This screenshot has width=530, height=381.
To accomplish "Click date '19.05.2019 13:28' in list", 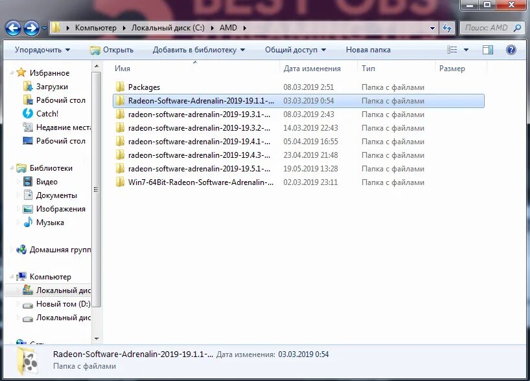I will (x=310, y=168).
